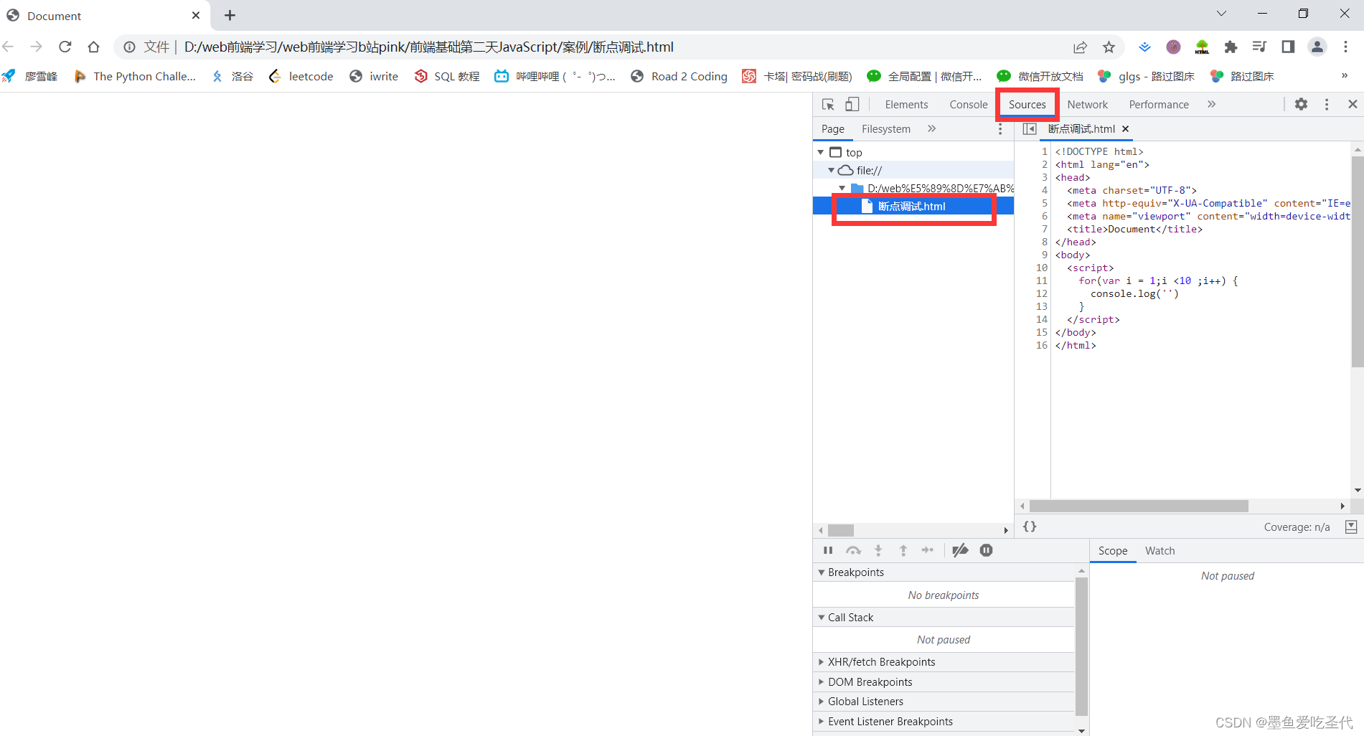
Task: Open Chrome three-dot menu
Action: click(x=1345, y=47)
